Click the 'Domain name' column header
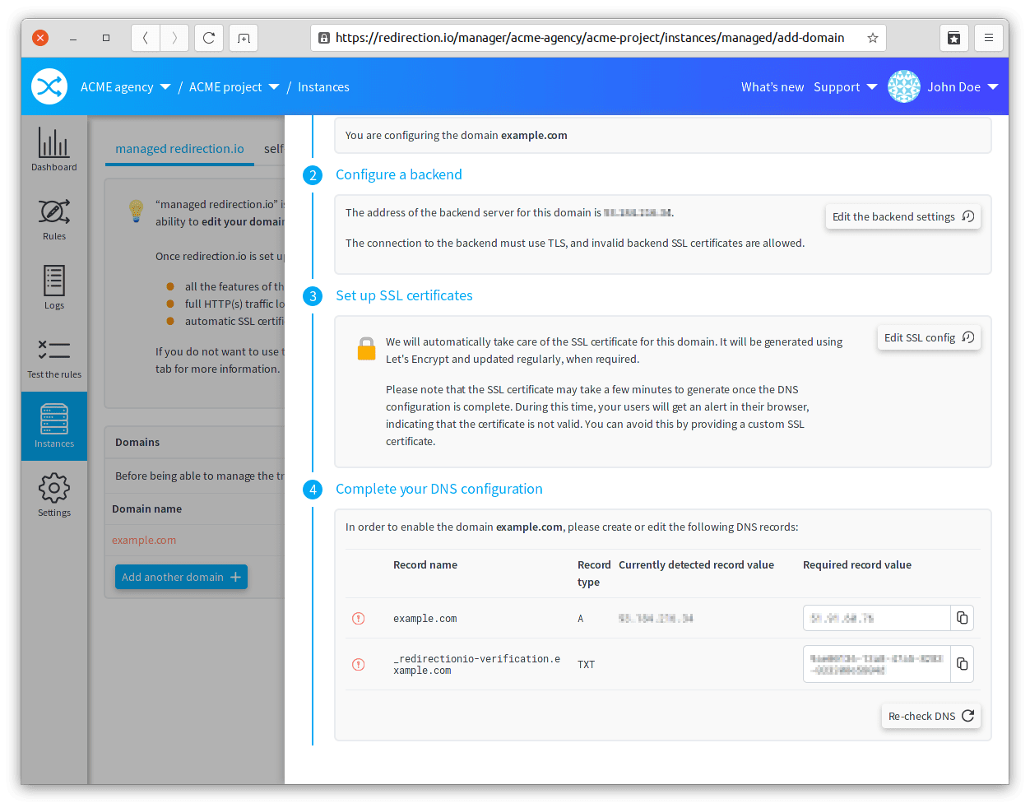The width and height of the screenshot is (1030, 808). (147, 508)
